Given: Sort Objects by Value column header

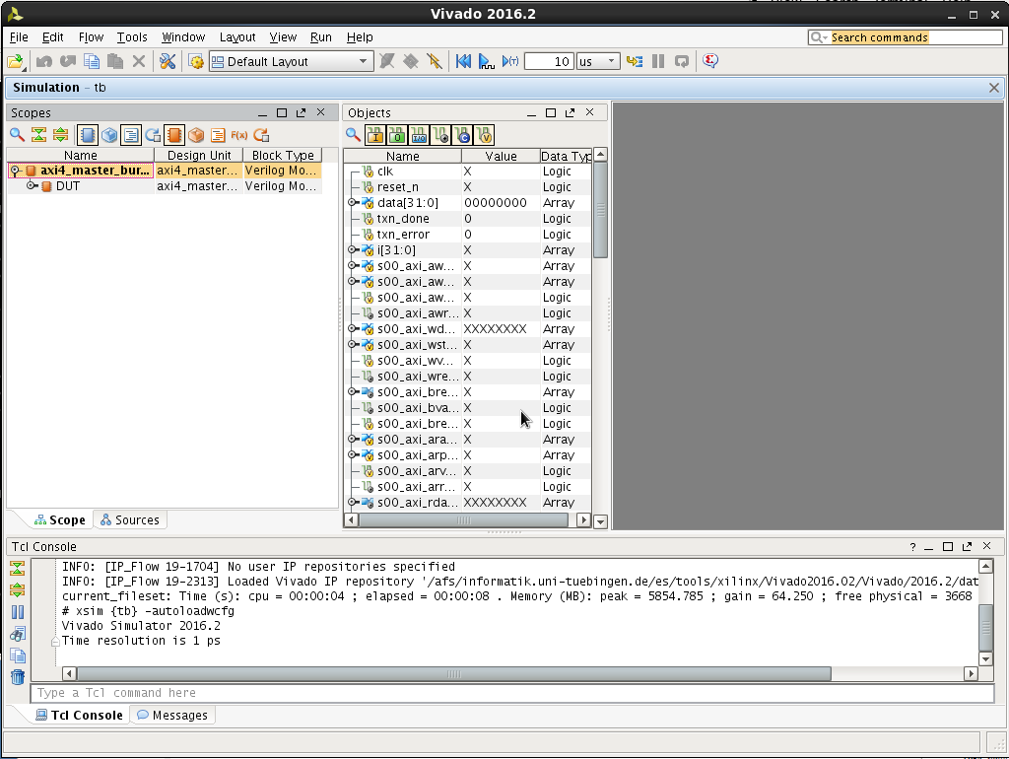Looking at the screenshot, I should coord(501,156).
